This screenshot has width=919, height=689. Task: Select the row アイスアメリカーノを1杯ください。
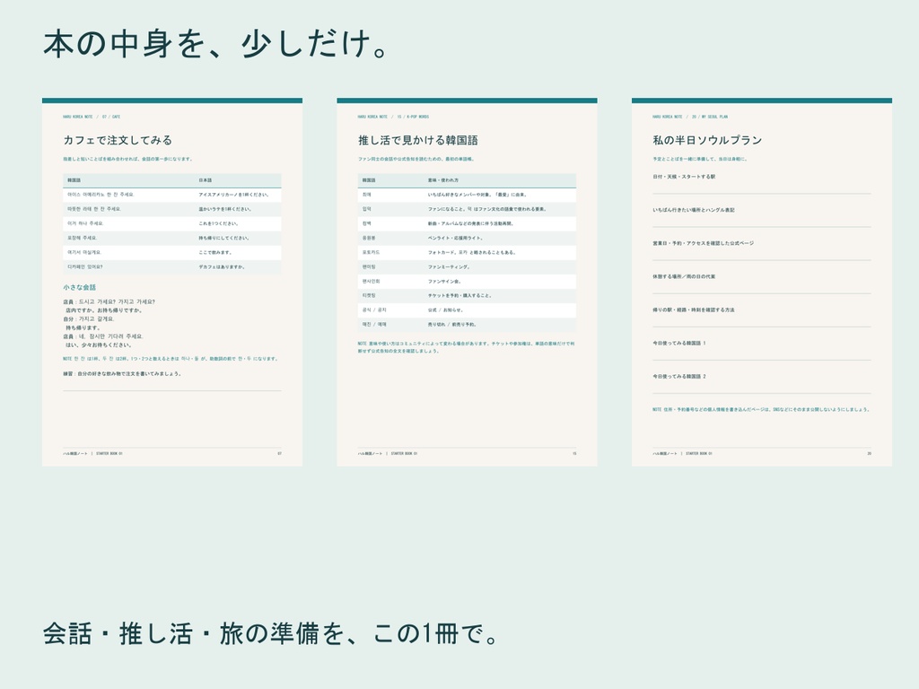[172, 195]
